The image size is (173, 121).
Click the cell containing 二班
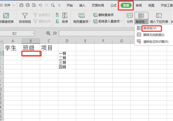[x=67, y=58]
